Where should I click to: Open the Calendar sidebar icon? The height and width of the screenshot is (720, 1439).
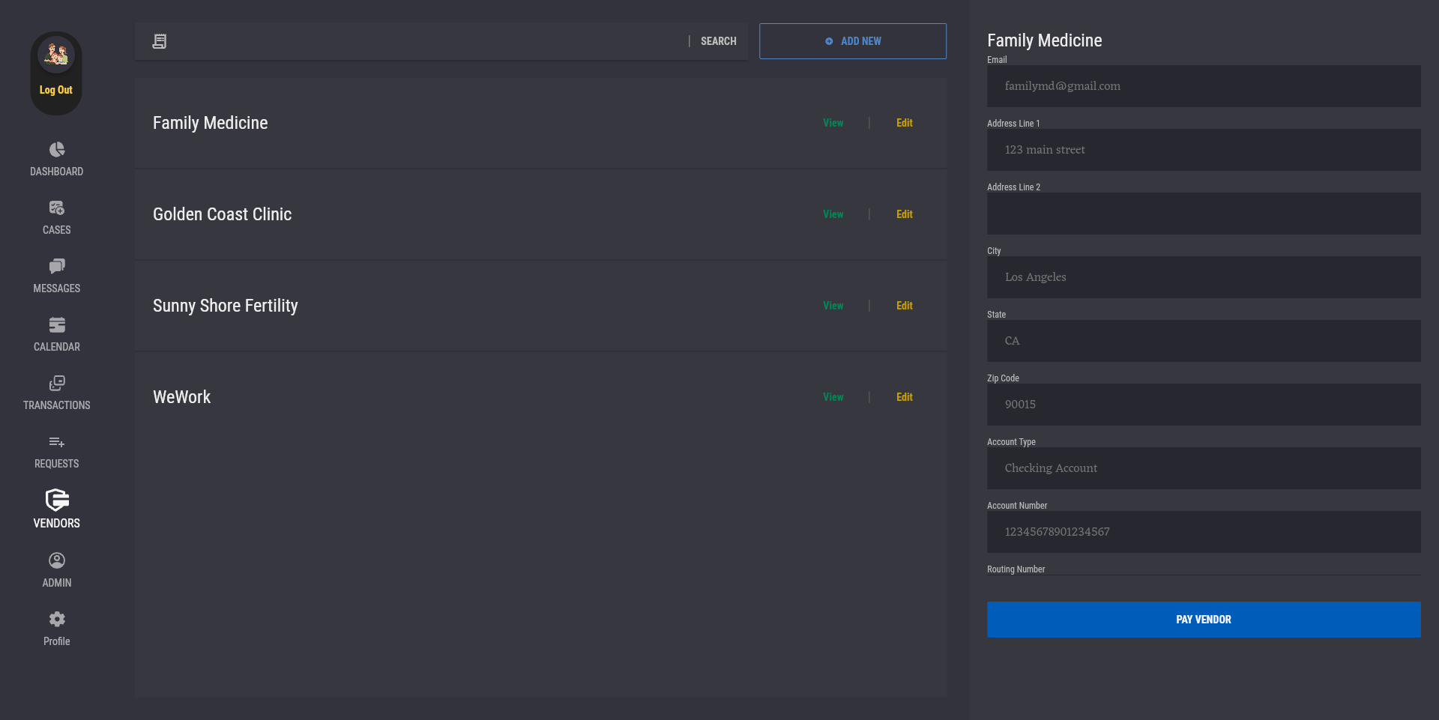(57, 325)
